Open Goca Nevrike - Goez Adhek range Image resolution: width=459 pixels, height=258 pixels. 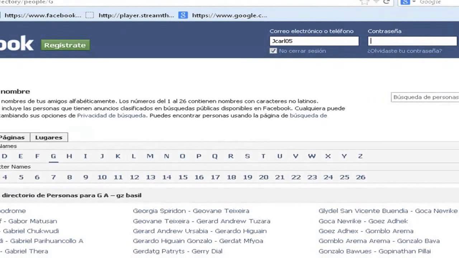[363, 221]
